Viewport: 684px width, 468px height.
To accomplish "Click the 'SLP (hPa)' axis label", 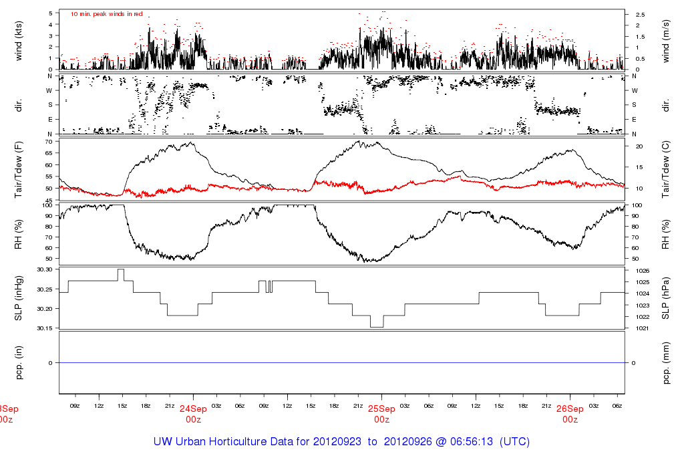I will [666, 298].
